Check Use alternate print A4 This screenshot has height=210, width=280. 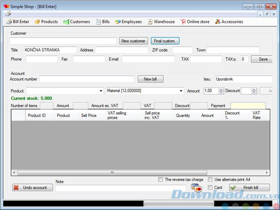pyautogui.click(x=210, y=179)
